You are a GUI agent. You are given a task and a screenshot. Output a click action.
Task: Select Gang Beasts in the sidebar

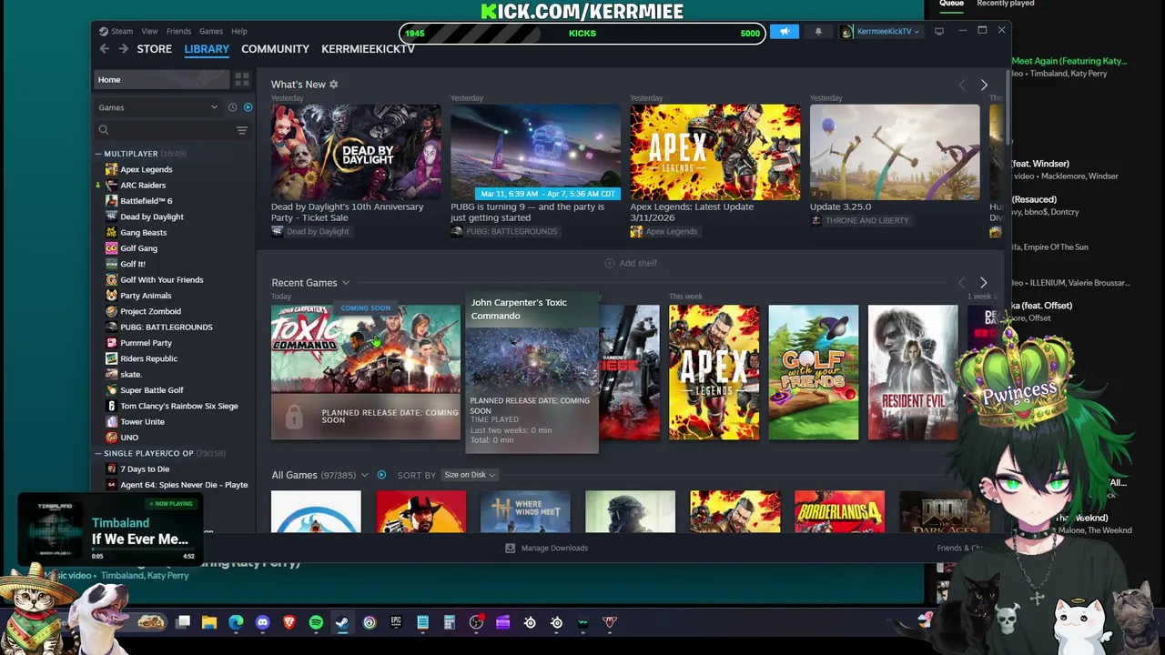(143, 233)
